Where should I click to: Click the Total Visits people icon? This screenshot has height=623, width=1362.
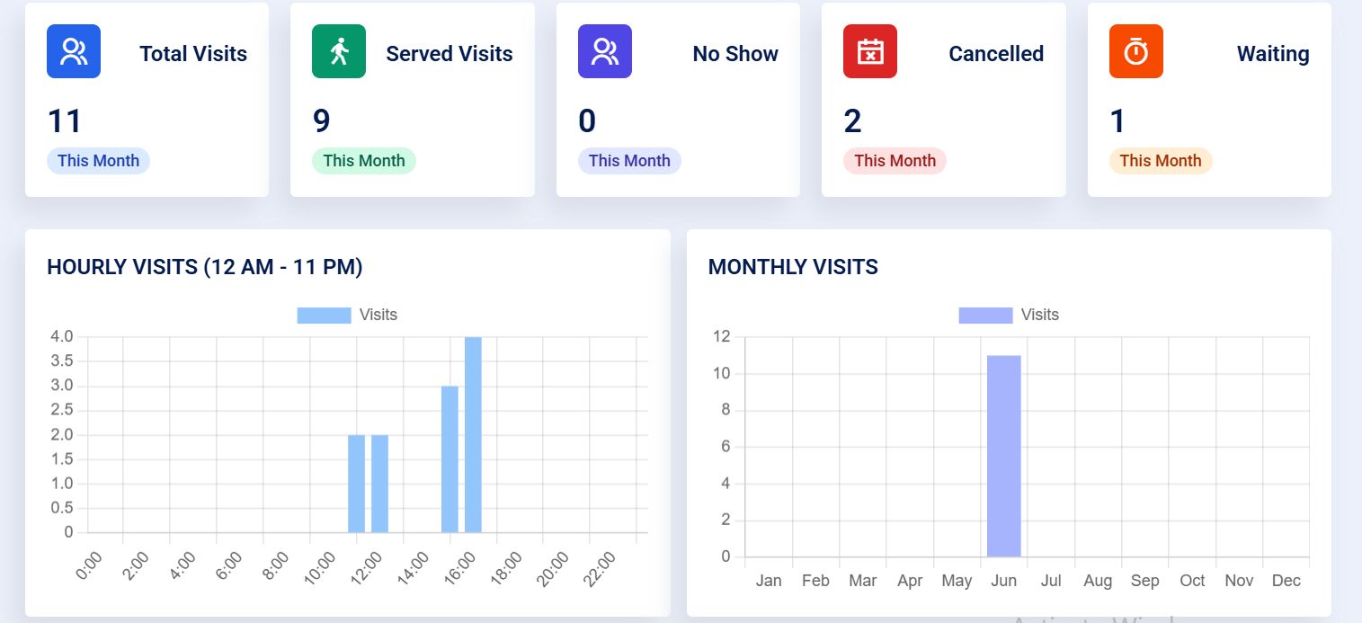click(x=73, y=51)
